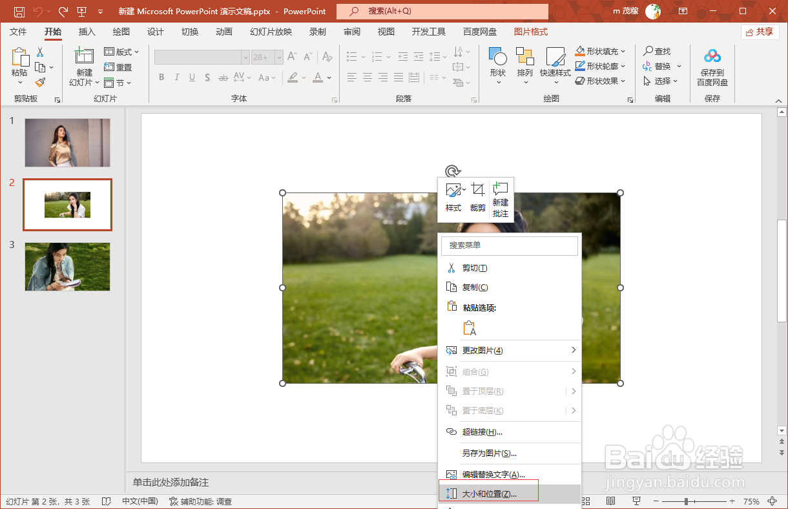Click the 75% zoom level text
788x509 pixels.
[751, 501]
